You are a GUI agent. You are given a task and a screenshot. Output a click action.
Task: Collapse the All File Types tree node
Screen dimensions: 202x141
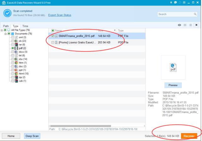(x=2, y=30)
